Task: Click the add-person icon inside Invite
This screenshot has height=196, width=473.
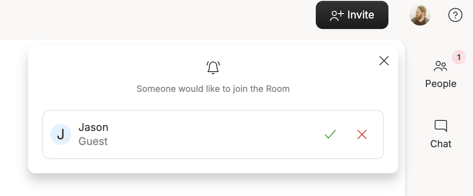Action: pyautogui.click(x=336, y=15)
